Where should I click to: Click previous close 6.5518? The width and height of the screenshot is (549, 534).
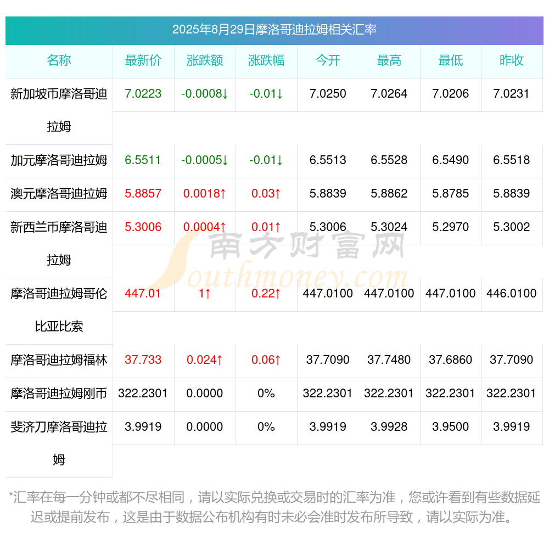click(x=512, y=160)
